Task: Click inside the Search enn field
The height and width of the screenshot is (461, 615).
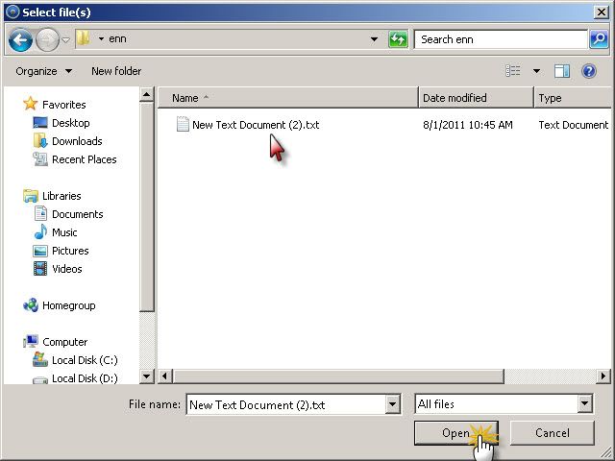Action: (501, 39)
